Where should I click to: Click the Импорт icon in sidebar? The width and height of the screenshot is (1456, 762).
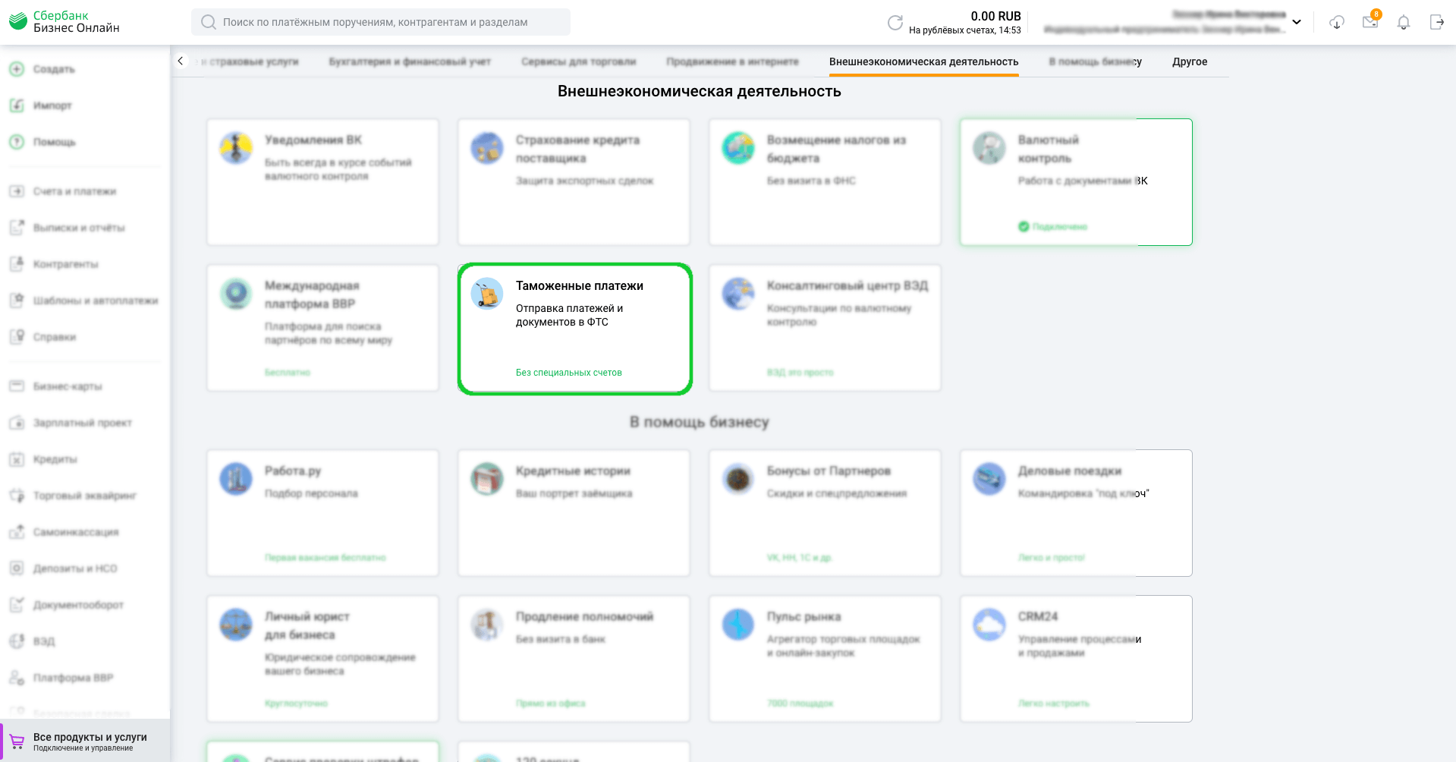(17, 105)
